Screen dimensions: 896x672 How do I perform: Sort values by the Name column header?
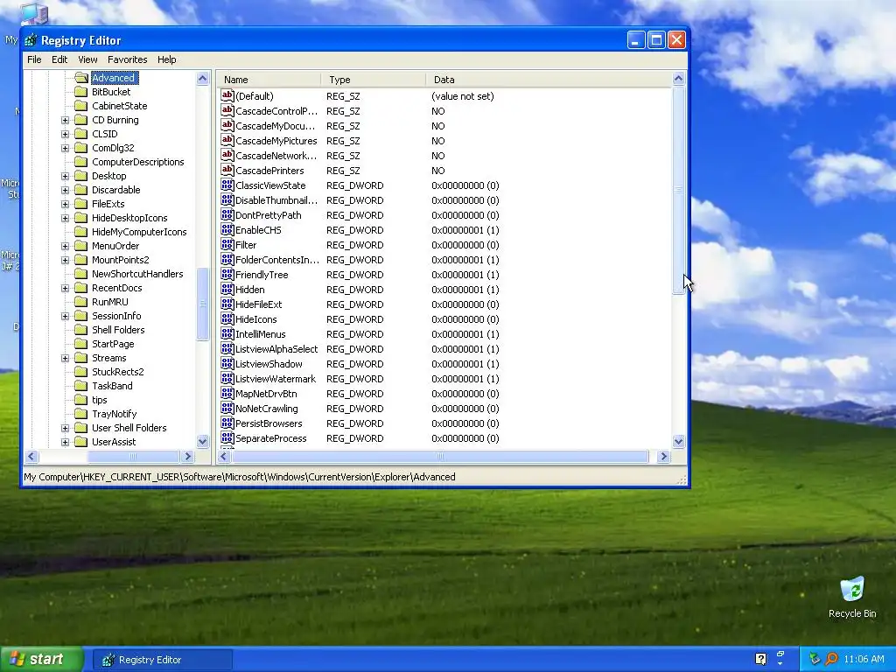tap(269, 80)
